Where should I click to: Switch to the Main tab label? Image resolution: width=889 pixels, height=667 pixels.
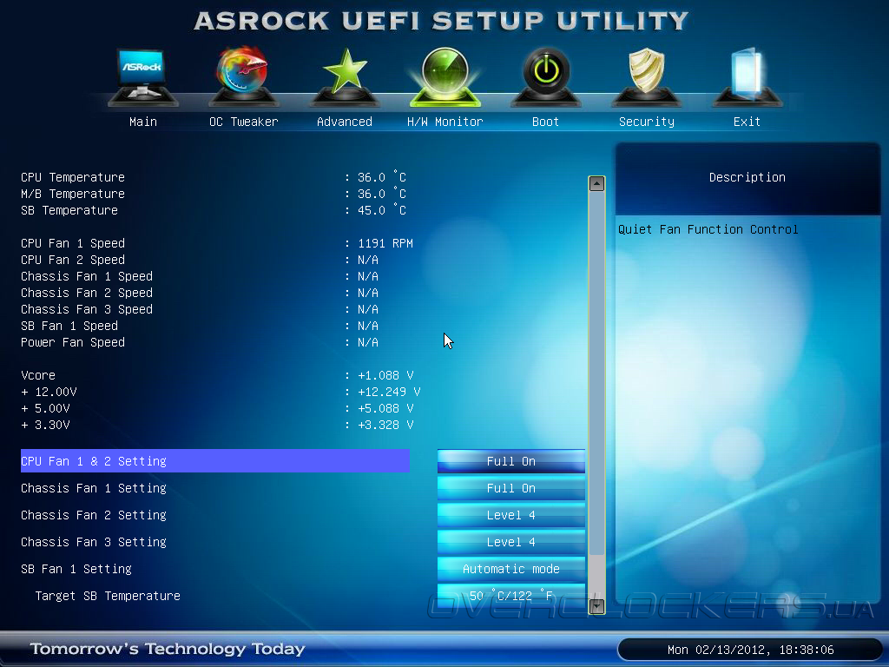coord(143,122)
